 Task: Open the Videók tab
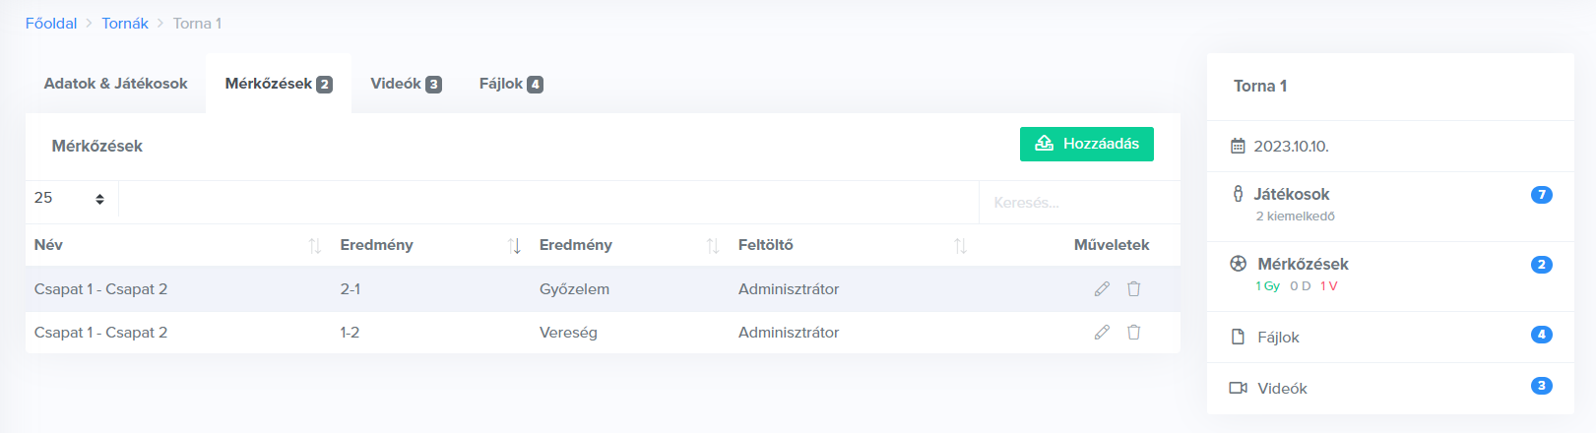point(405,84)
